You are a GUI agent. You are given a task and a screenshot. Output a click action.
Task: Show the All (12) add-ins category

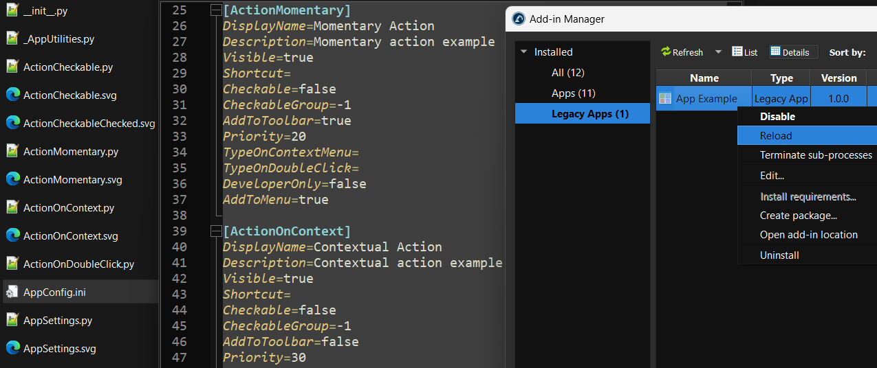coord(567,73)
